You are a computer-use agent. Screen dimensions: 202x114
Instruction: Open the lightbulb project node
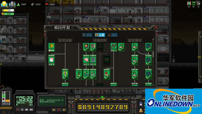[65, 74]
